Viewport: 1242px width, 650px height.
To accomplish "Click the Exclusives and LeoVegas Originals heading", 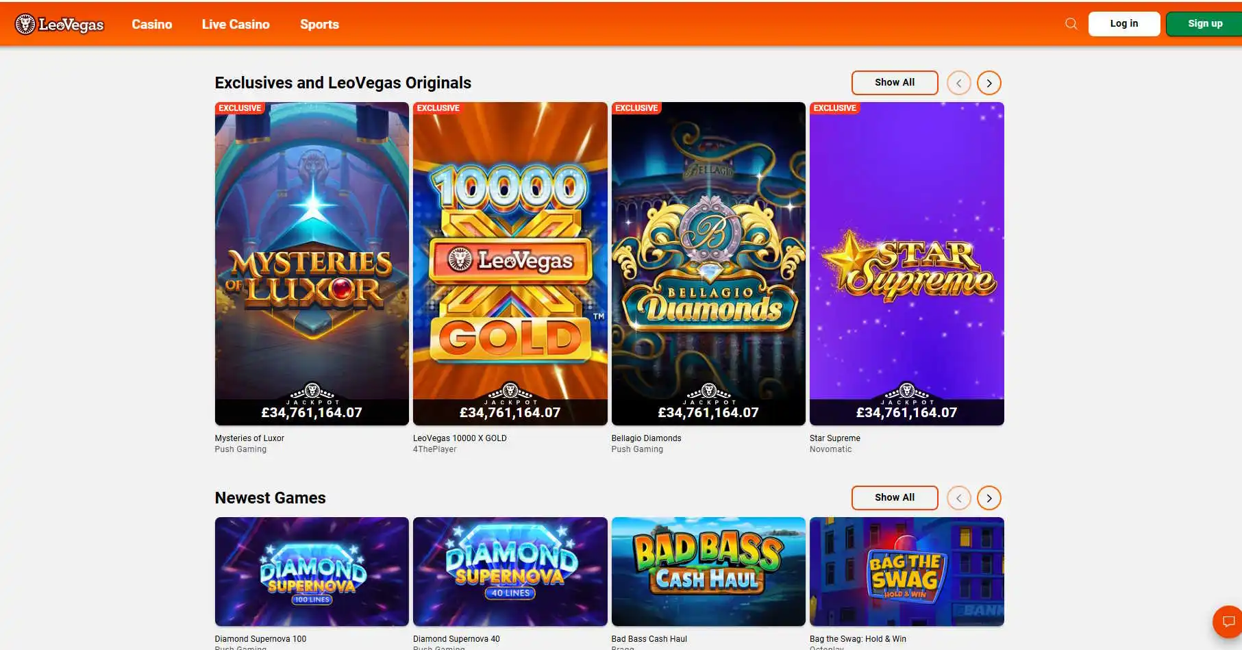I will coord(343,83).
